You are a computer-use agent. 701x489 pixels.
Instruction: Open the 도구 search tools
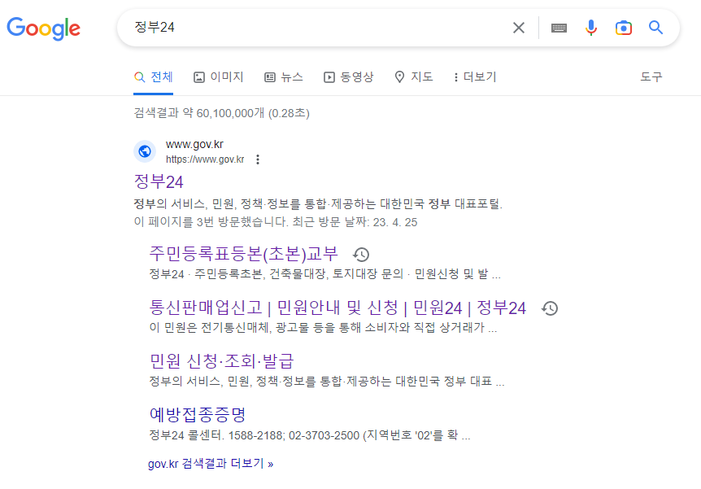coord(651,77)
